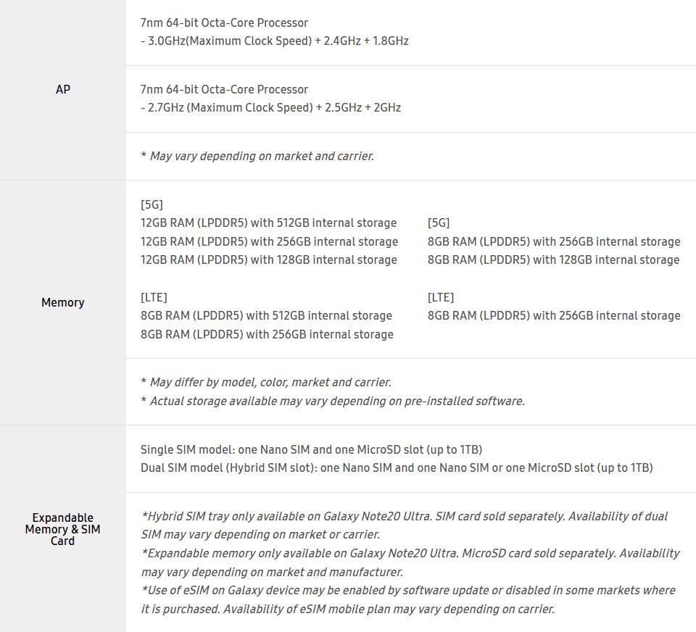Click the Memory row header cell

63,302
